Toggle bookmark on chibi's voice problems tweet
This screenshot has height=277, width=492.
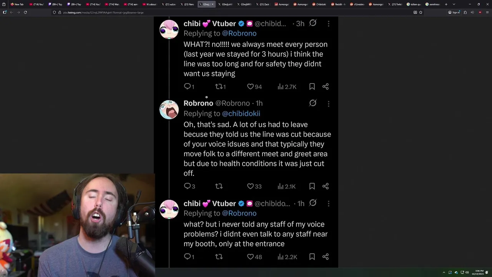312,257
